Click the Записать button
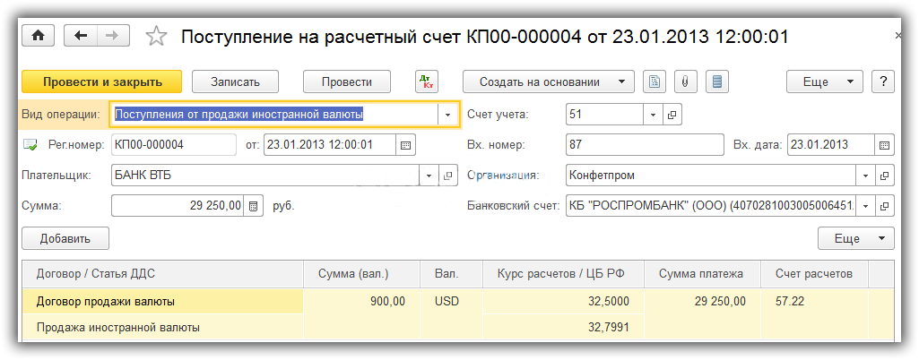919x360 pixels. point(235,81)
